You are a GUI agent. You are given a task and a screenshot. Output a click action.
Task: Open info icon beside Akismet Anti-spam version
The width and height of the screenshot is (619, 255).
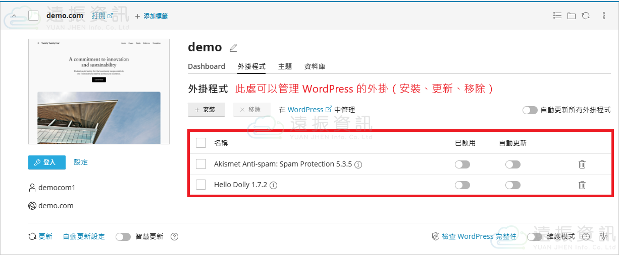[358, 164]
